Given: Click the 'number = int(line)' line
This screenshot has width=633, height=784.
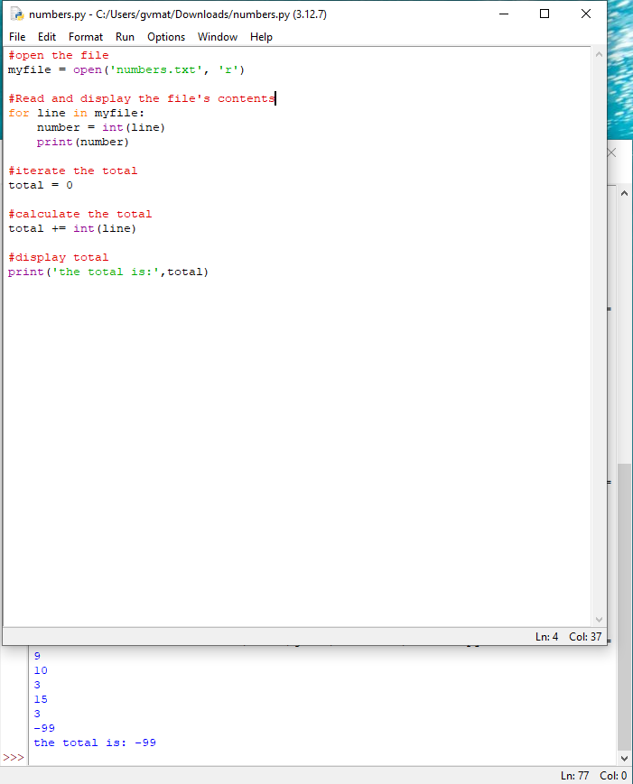Looking at the screenshot, I should (100, 128).
